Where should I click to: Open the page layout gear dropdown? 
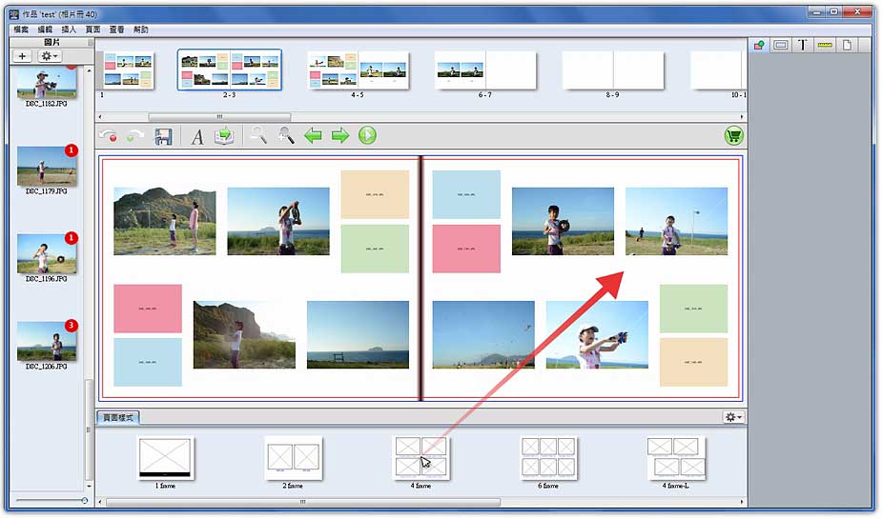tap(732, 417)
